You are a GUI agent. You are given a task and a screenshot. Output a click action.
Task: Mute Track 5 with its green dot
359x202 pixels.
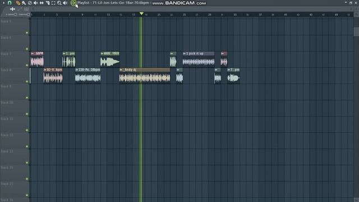27,33
